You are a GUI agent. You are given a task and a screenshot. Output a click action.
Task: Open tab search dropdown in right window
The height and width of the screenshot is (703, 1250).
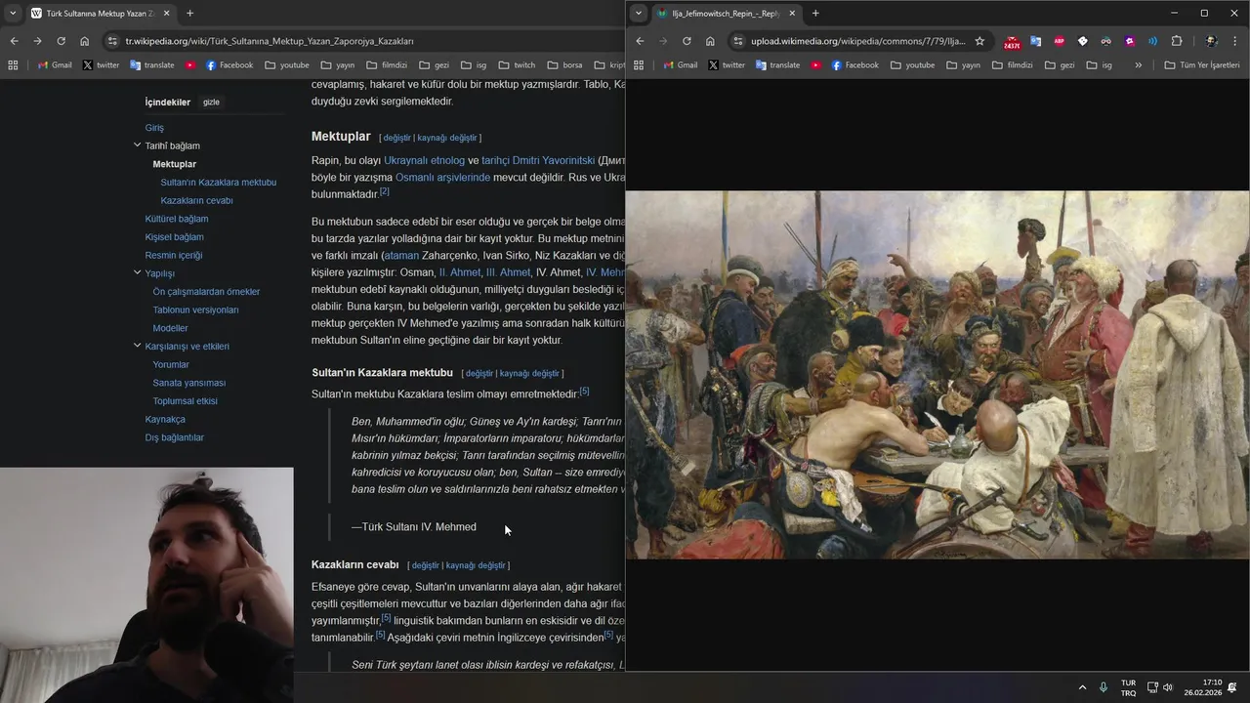coord(639,14)
